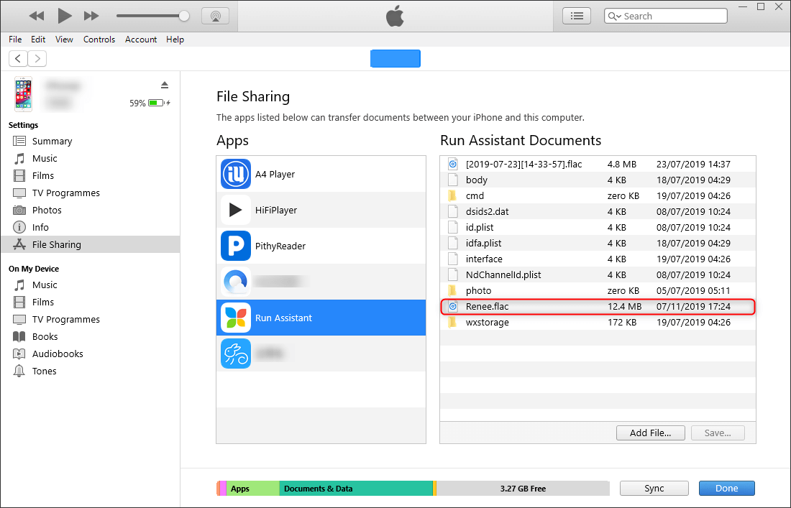Viewport: 791px width, 508px height.
Task: Go forward with the right arrow button
Action: 37,58
